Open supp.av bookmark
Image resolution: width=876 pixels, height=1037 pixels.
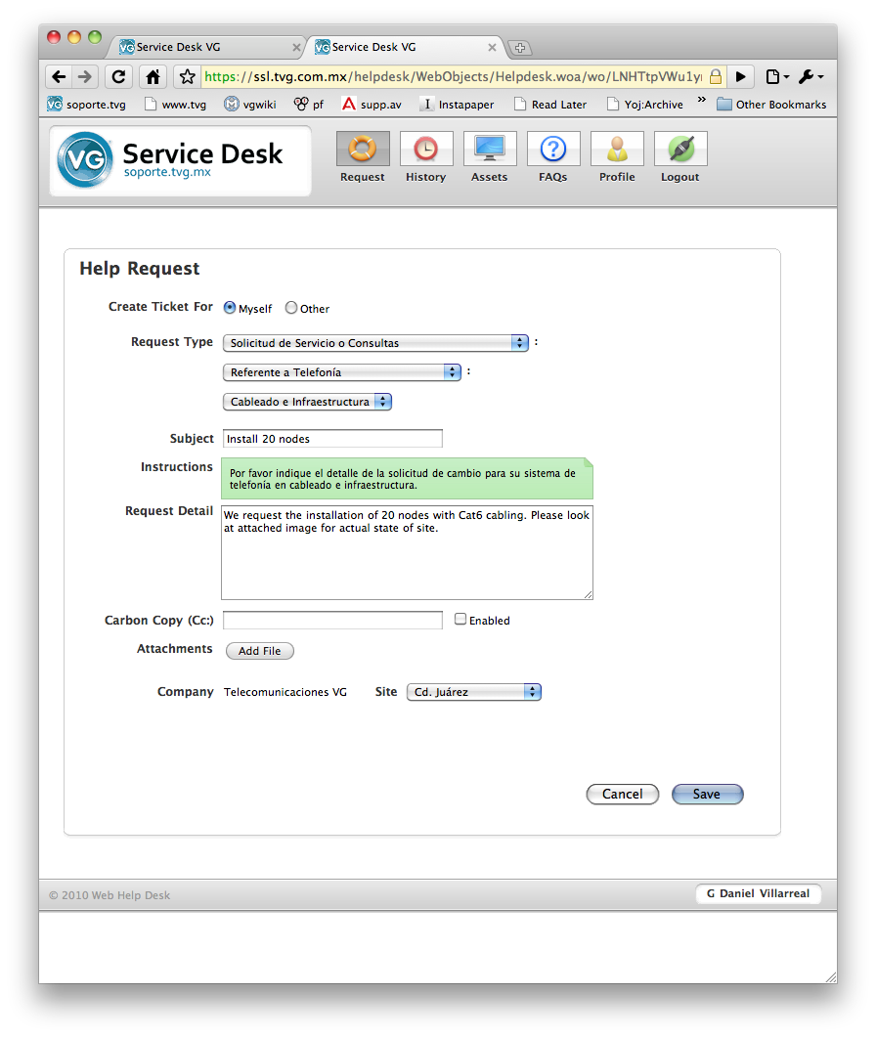372,105
